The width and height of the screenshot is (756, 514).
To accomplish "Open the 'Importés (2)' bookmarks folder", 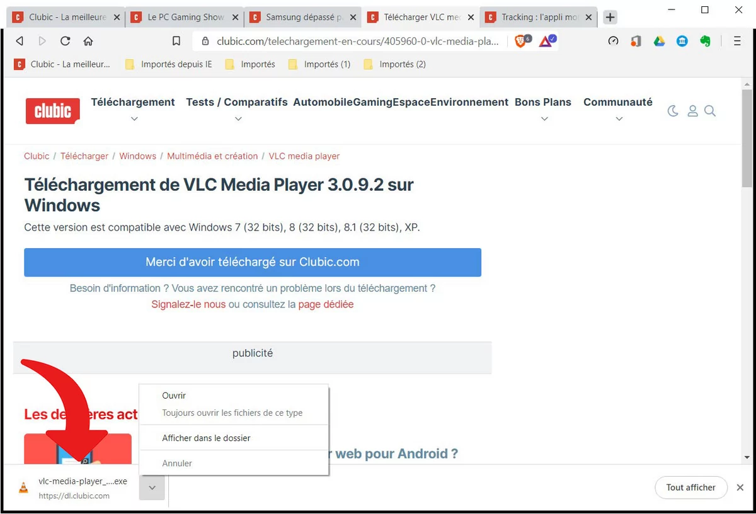I will tap(395, 64).
